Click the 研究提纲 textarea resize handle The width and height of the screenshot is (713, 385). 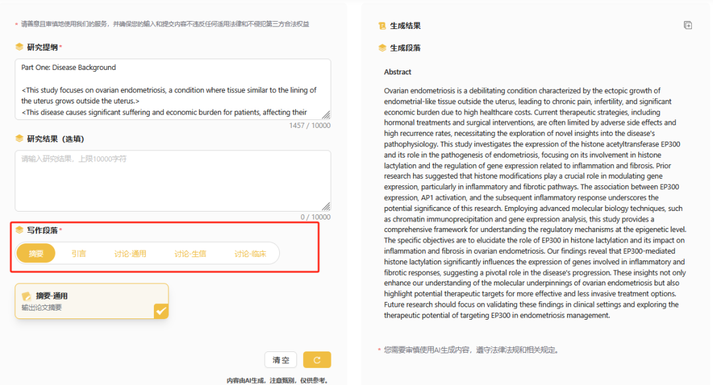(327, 115)
